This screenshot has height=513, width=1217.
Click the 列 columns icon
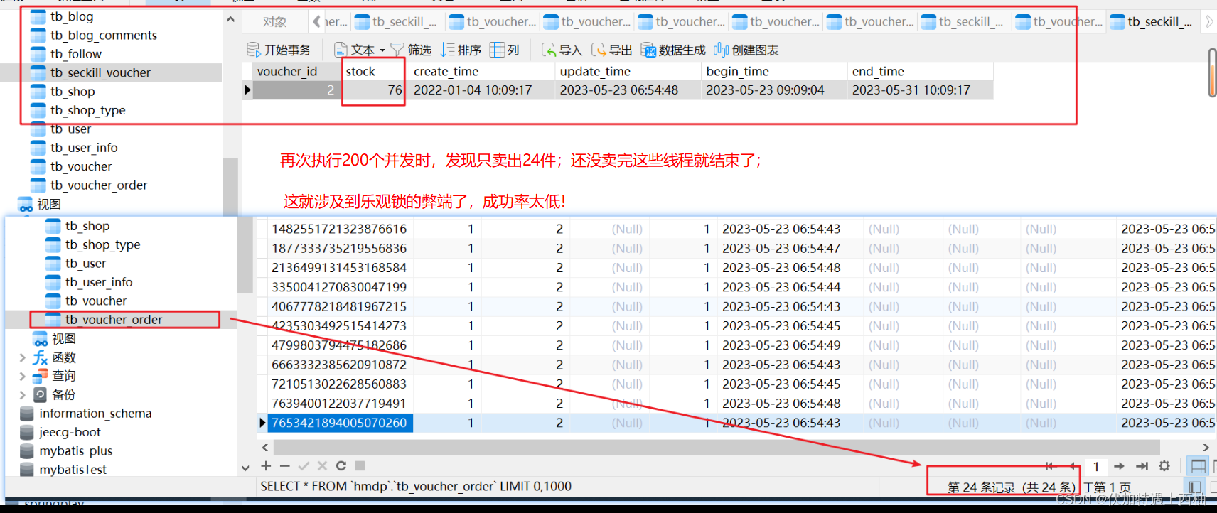click(x=498, y=50)
